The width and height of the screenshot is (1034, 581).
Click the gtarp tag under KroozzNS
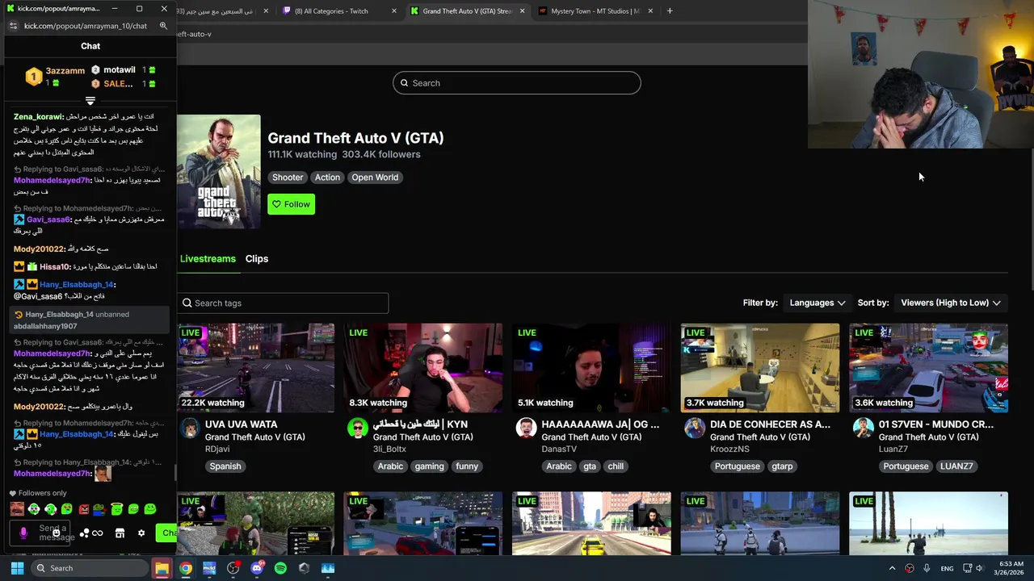[x=782, y=466]
